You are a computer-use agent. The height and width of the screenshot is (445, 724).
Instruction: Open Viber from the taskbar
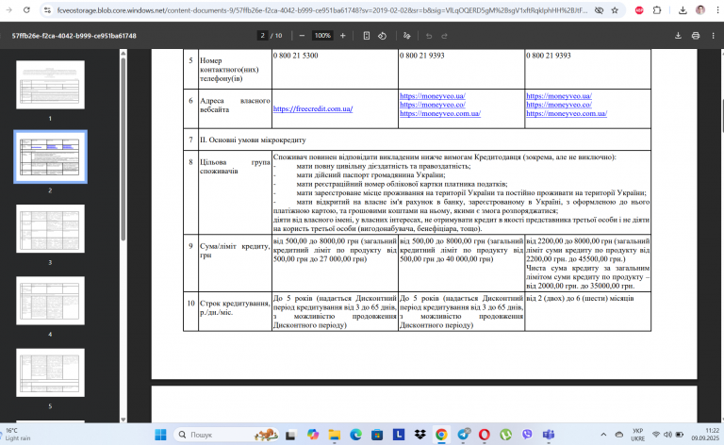(x=527, y=435)
